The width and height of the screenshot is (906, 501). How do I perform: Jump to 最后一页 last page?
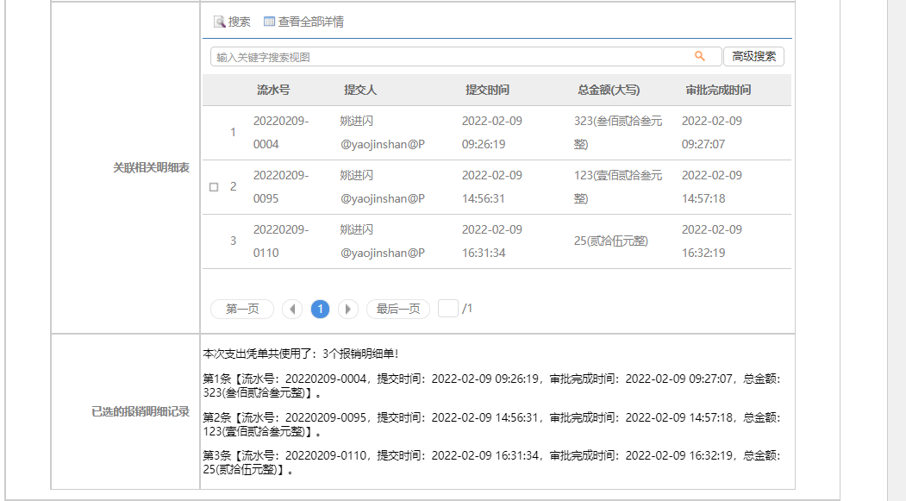coord(398,310)
